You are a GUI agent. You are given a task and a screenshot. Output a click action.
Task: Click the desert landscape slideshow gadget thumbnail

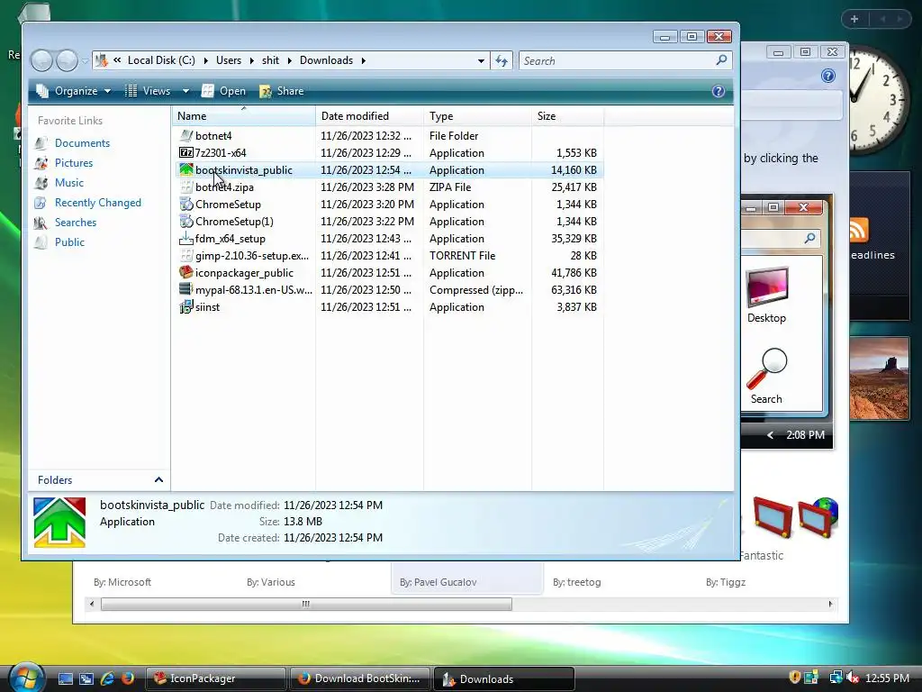(x=879, y=378)
